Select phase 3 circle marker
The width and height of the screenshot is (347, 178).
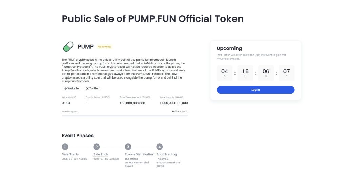(128, 147)
